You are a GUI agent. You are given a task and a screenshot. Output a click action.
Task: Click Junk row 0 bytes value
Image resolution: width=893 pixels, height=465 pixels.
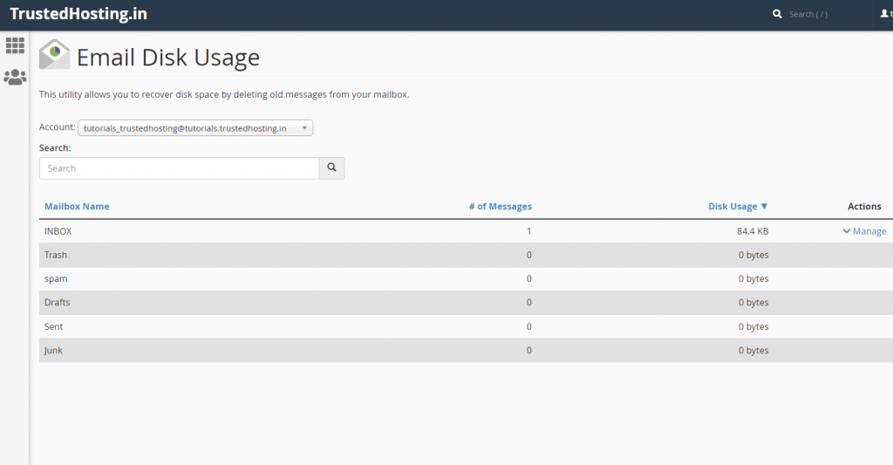point(753,351)
